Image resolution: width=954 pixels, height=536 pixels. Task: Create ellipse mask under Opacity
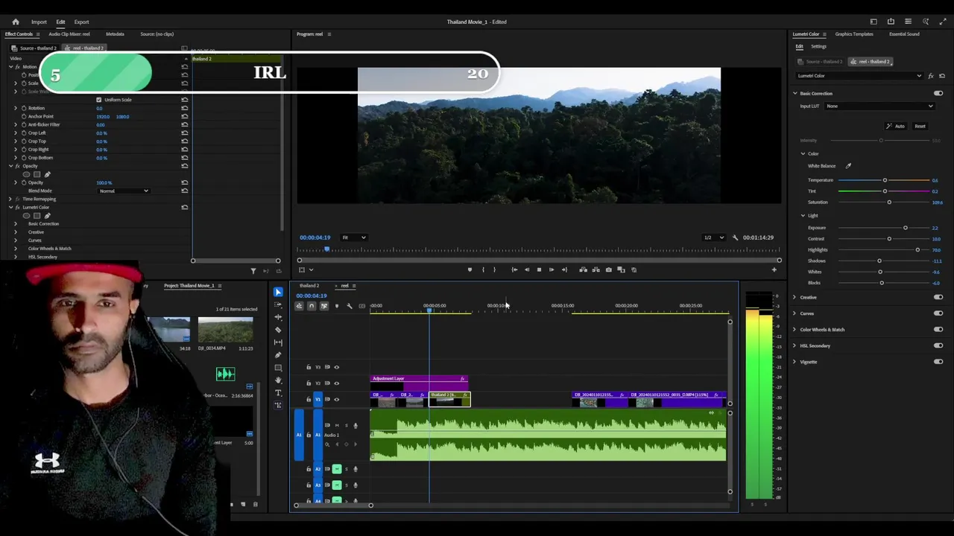click(27, 174)
